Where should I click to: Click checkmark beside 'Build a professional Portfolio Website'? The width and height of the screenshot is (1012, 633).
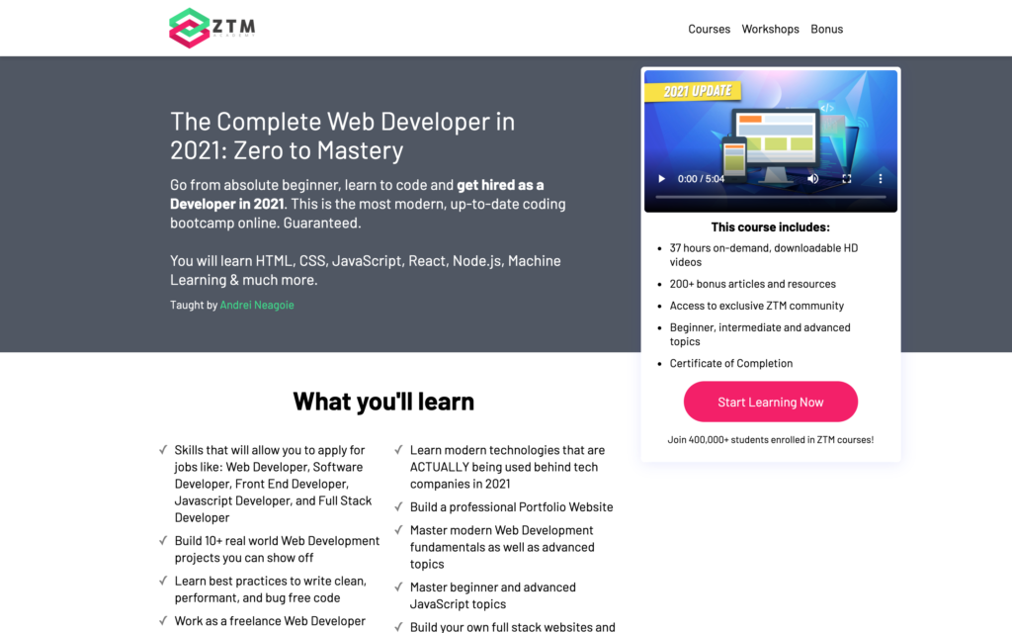pyautogui.click(x=398, y=506)
